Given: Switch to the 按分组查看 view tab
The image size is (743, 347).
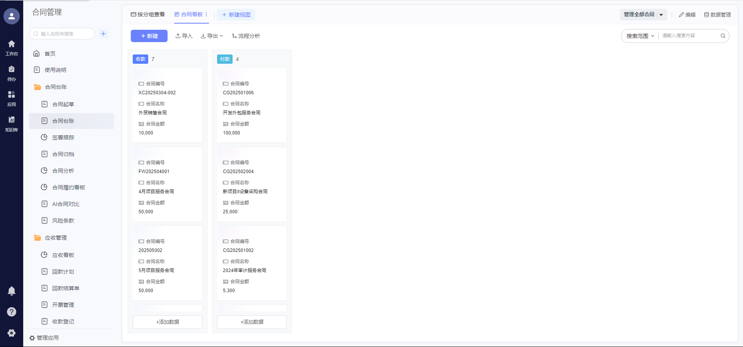Looking at the screenshot, I should 148,14.
